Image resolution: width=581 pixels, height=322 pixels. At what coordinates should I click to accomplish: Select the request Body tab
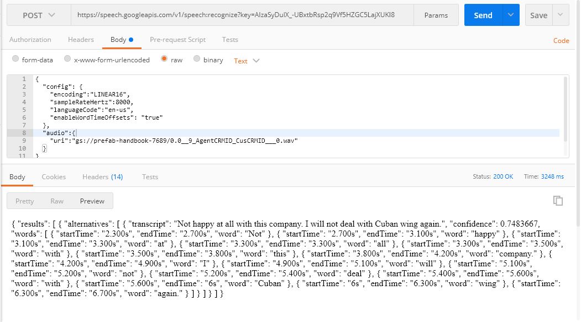click(122, 40)
